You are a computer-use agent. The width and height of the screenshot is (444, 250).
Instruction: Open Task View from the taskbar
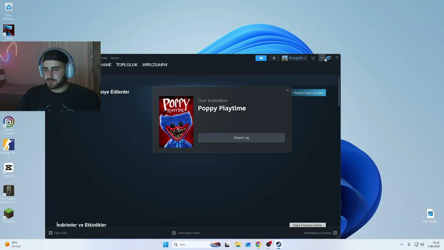click(x=227, y=244)
